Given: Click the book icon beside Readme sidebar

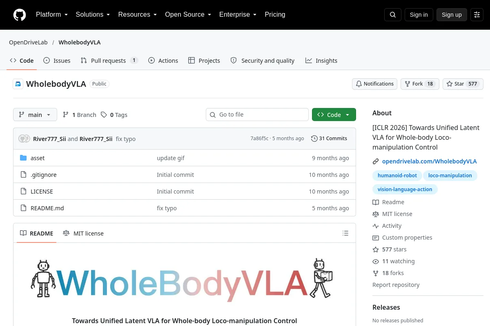Looking at the screenshot, I should point(376,203).
